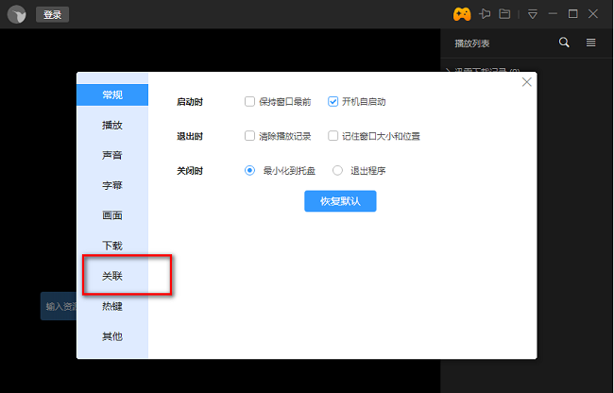Click the 播放列表 header text

(472, 43)
